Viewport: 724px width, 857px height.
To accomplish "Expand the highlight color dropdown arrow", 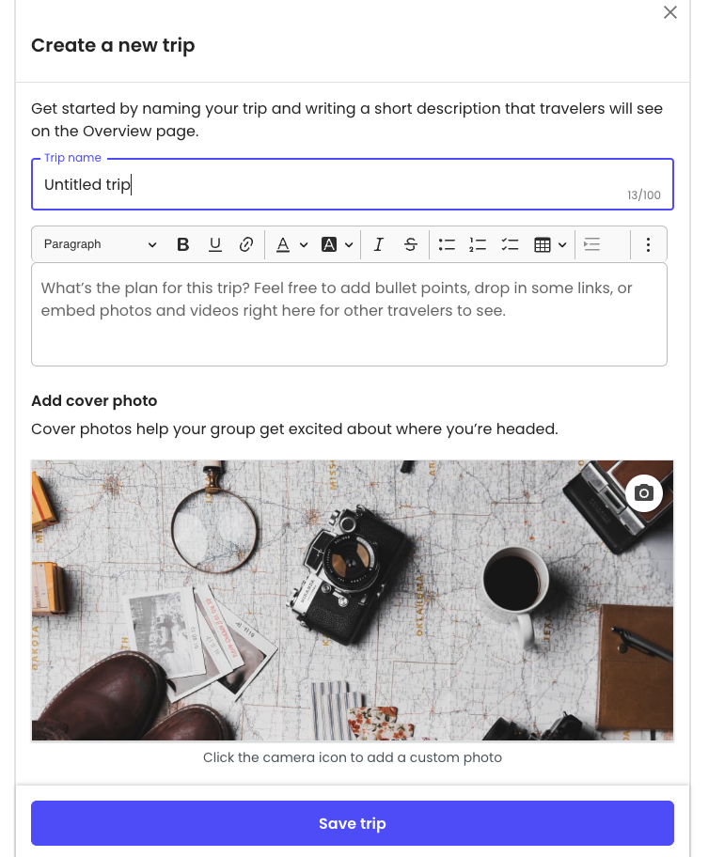I will pyautogui.click(x=349, y=245).
